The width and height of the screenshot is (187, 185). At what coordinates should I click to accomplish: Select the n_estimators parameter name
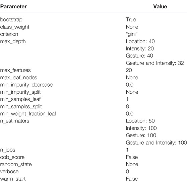(x=15, y=121)
